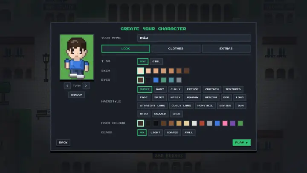
Task: Choose white hair colour swatch
Action: click(x=194, y=123)
